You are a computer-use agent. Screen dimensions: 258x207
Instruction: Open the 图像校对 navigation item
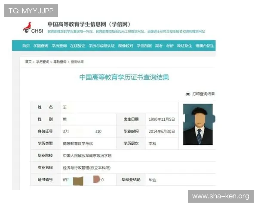[x=126, y=46]
